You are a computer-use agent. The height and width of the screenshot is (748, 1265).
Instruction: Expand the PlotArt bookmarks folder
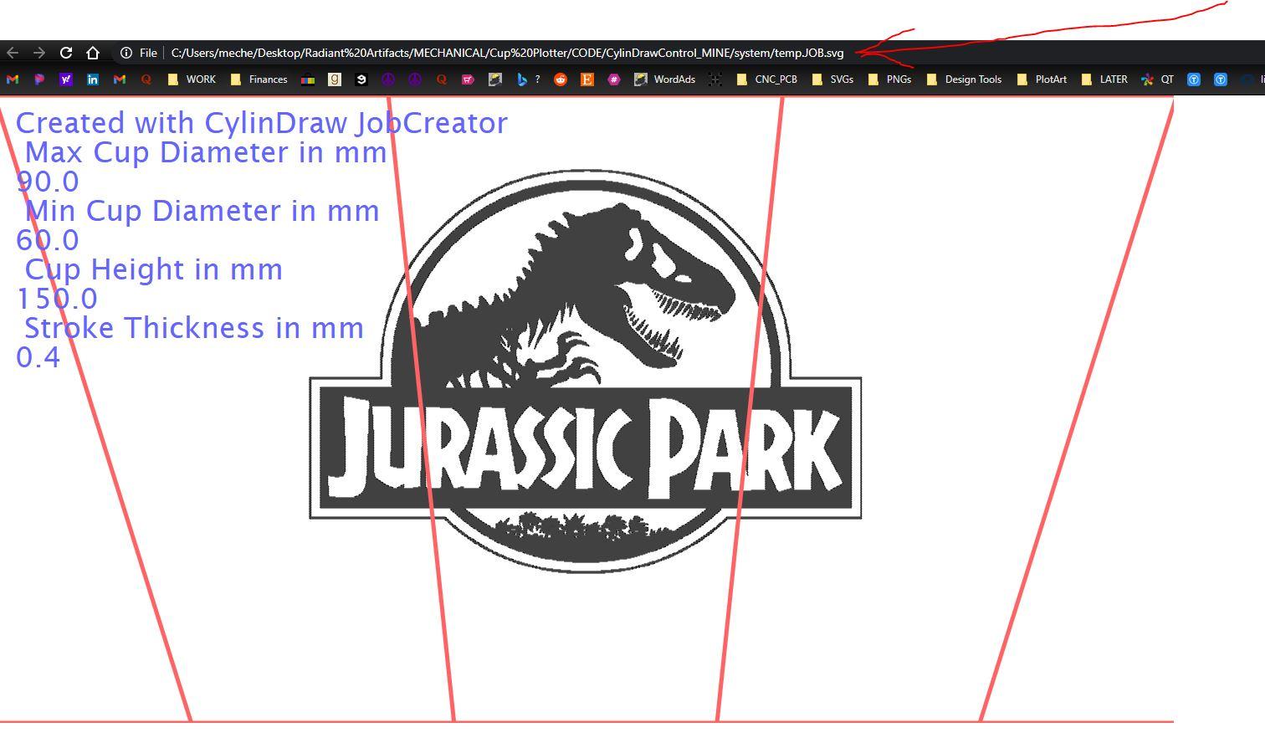pyautogui.click(x=1042, y=79)
